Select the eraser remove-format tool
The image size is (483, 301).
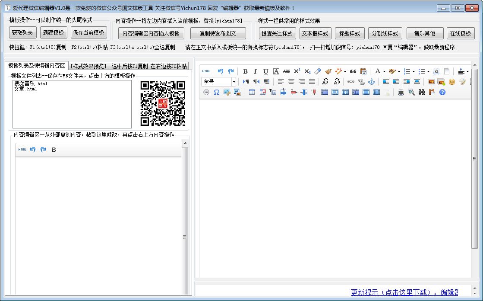click(318, 71)
